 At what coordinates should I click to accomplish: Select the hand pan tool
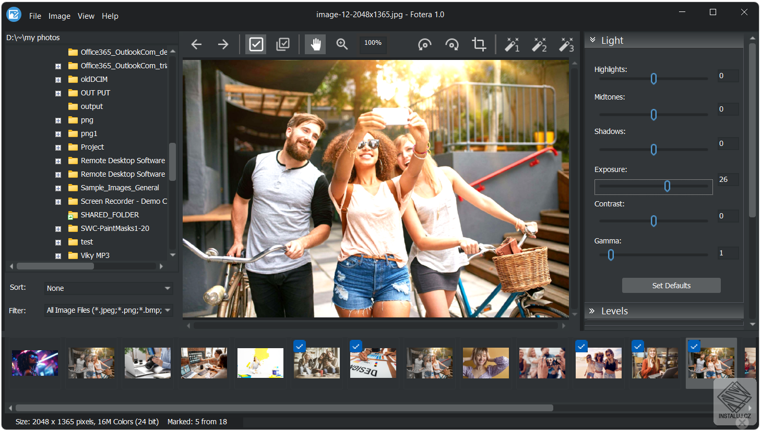(316, 44)
